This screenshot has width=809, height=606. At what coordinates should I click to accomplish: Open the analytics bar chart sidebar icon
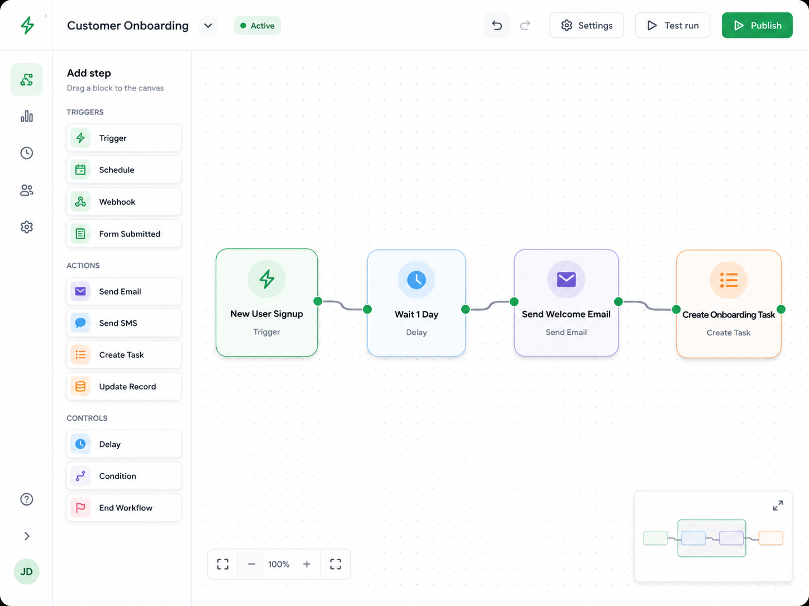tap(27, 116)
